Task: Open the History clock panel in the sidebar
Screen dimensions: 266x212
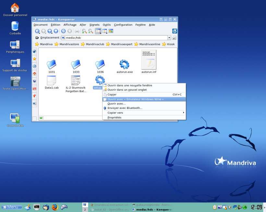Action: click(x=34, y=66)
